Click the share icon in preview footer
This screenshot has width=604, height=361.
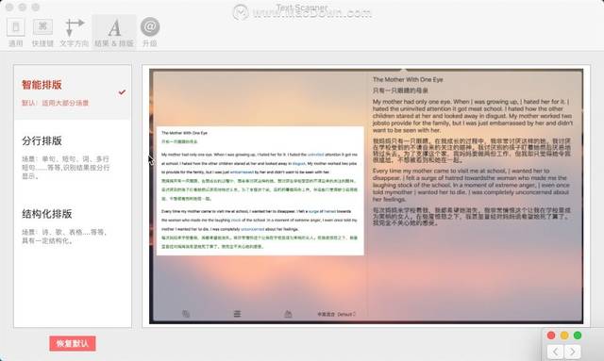288,314
